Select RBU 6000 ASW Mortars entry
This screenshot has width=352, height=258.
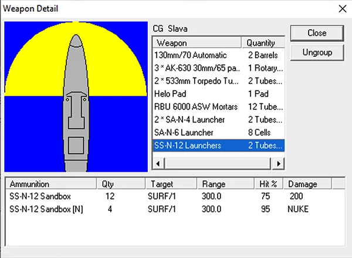[196, 107]
